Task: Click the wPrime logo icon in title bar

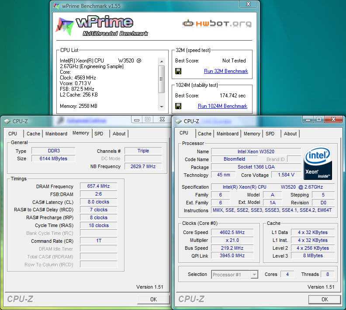Action: [56, 6]
